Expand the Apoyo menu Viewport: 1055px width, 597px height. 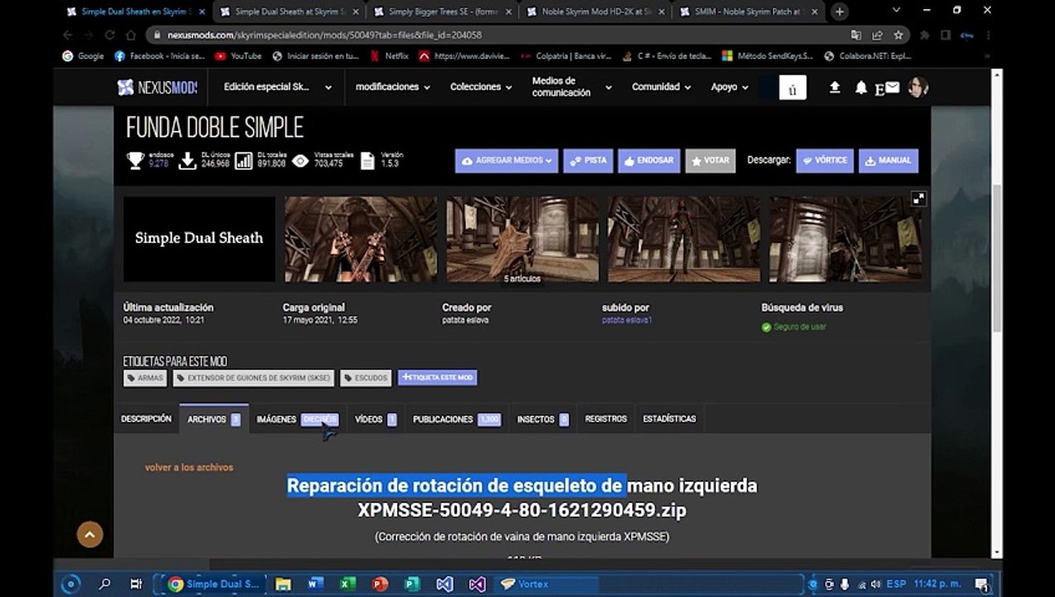pos(730,87)
